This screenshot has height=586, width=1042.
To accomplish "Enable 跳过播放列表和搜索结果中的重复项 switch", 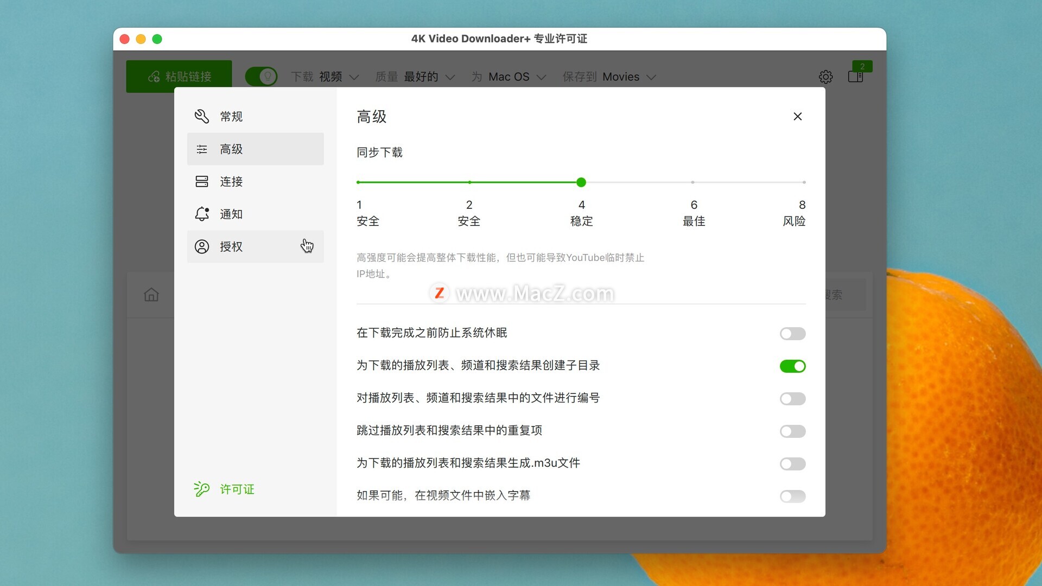I will [x=793, y=431].
